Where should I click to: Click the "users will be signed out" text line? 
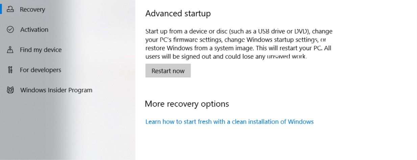[x=226, y=56]
